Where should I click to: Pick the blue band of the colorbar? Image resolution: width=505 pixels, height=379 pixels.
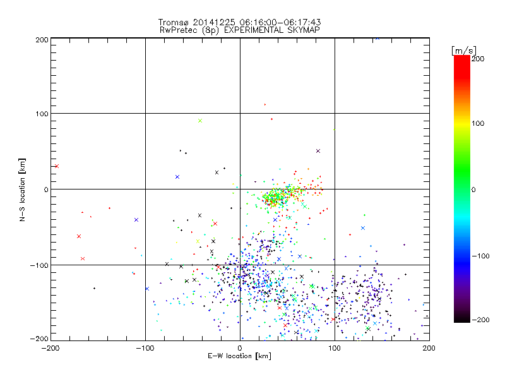(462, 261)
